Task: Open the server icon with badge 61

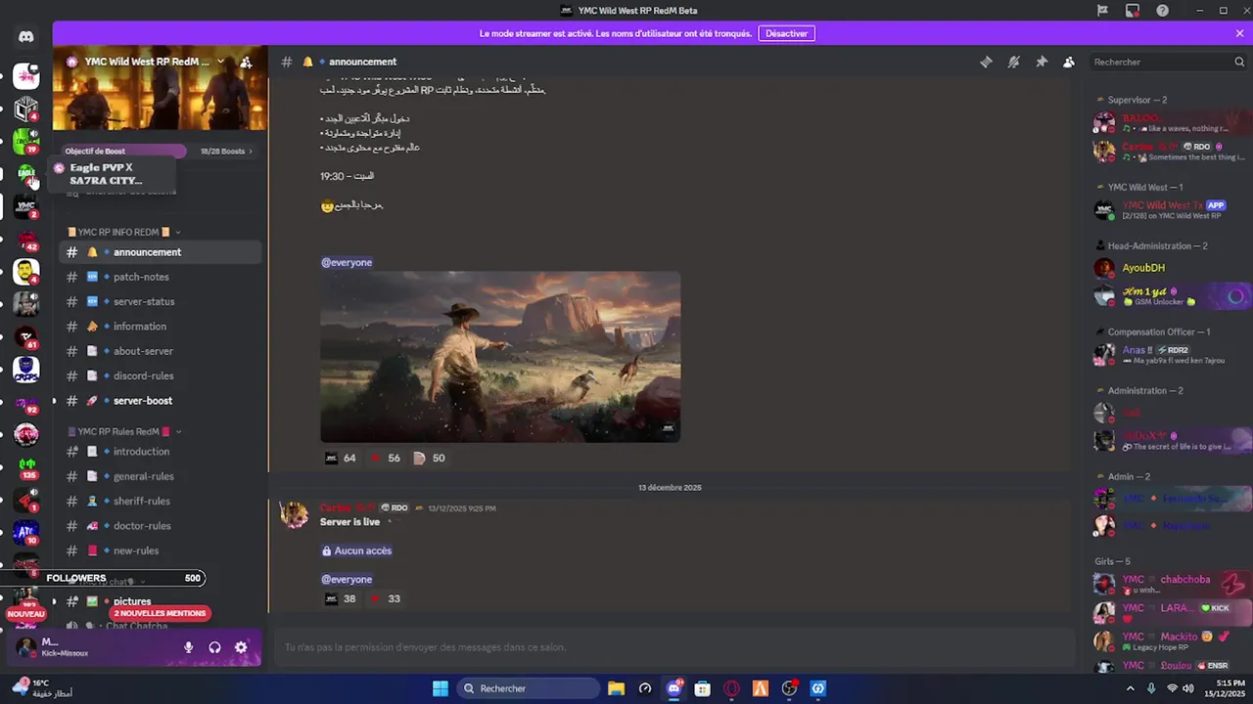Action: pos(26,336)
